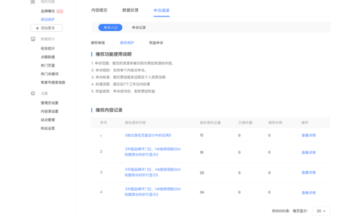
Task: Open 热门页面 in the sidebar
Action: coord(48,65)
